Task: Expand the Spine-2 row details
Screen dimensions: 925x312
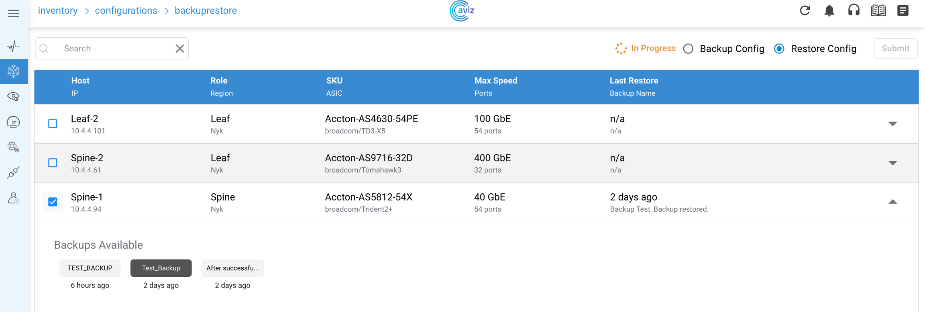Action: tap(892, 163)
